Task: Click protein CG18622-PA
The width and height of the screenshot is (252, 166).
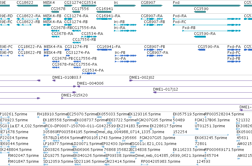Action: (x=21, y=50)
